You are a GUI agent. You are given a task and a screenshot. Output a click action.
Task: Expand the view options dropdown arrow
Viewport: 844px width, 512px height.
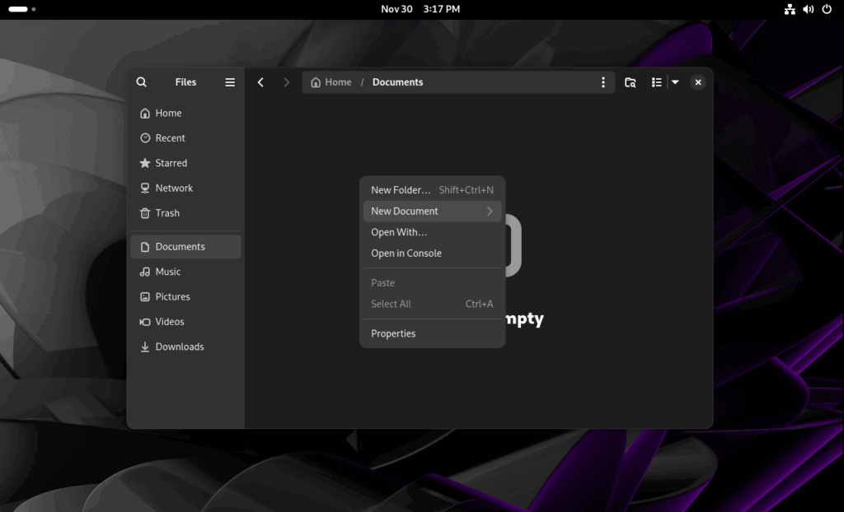[675, 81]
